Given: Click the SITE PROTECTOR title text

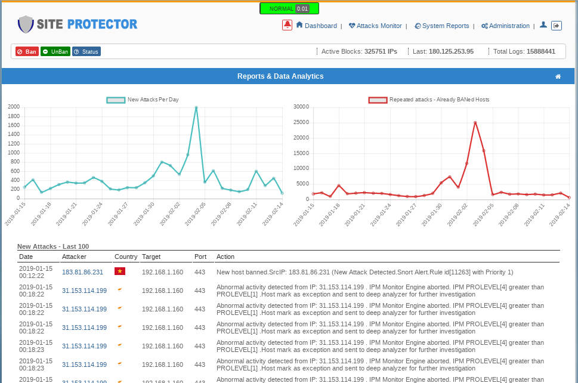Looking at the screenshot, I should (87, 24).
